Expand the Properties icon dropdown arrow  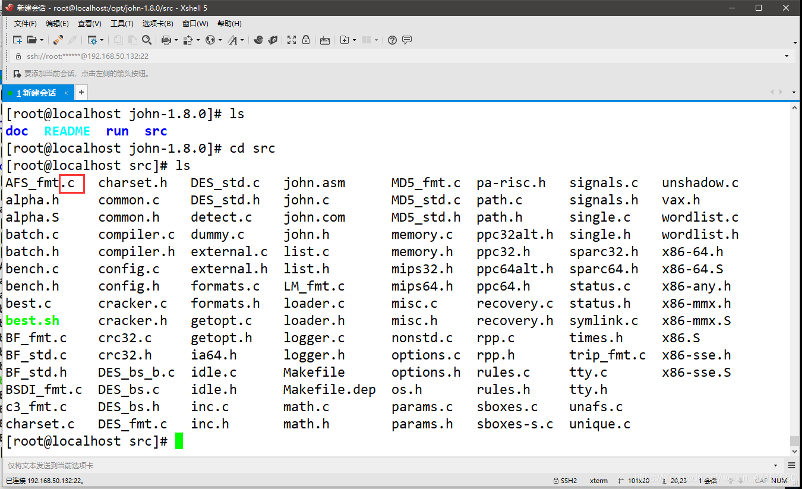point(102,40)
